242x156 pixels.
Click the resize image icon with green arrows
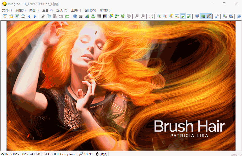(117, 16)
